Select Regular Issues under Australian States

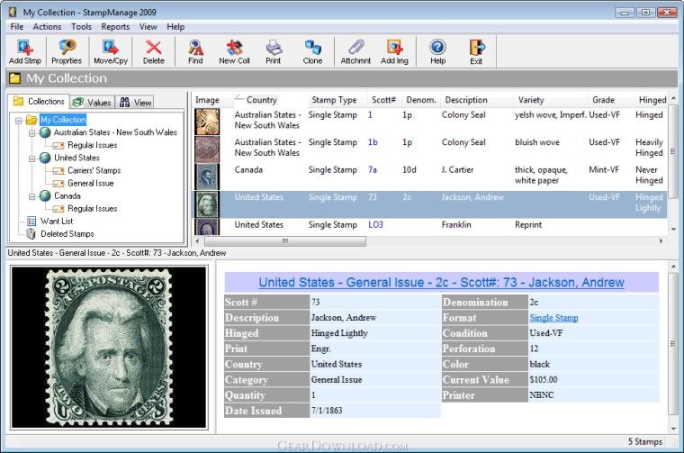coord(93,145)
